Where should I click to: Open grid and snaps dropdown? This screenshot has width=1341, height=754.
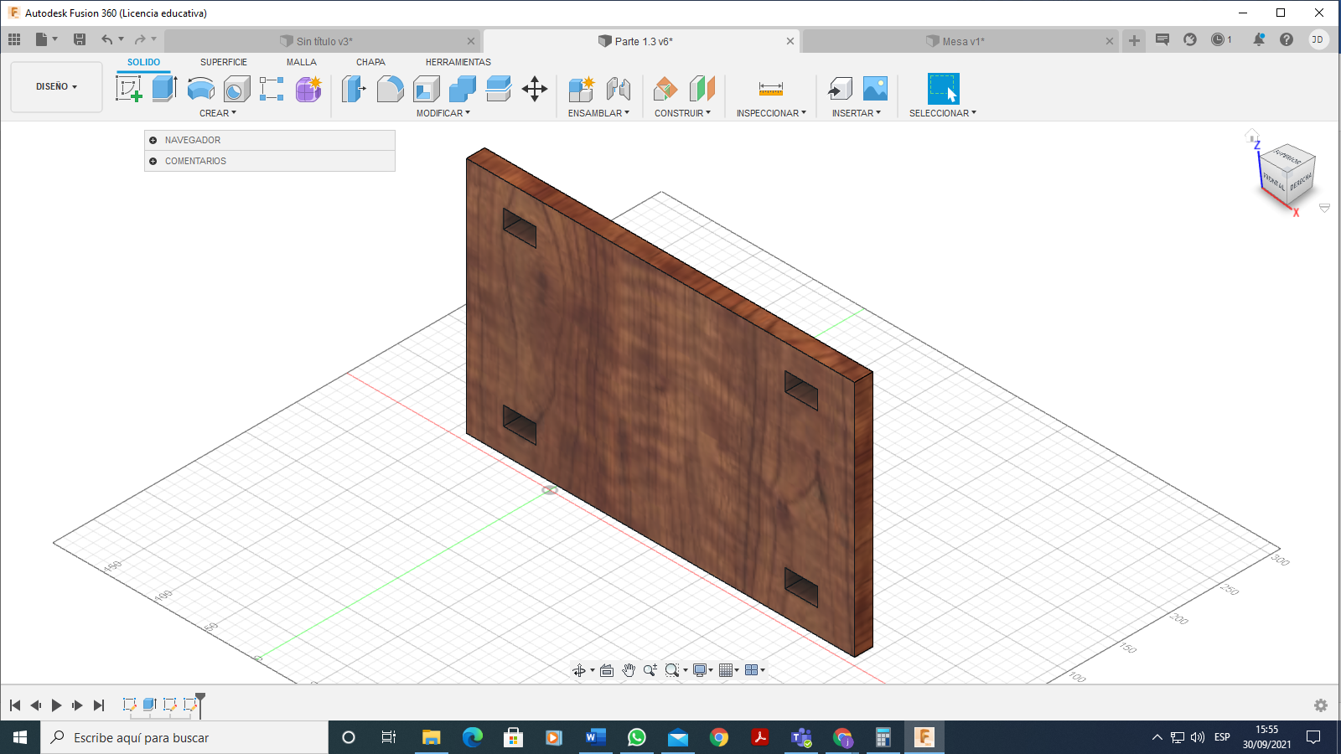(x=729, y=670)
